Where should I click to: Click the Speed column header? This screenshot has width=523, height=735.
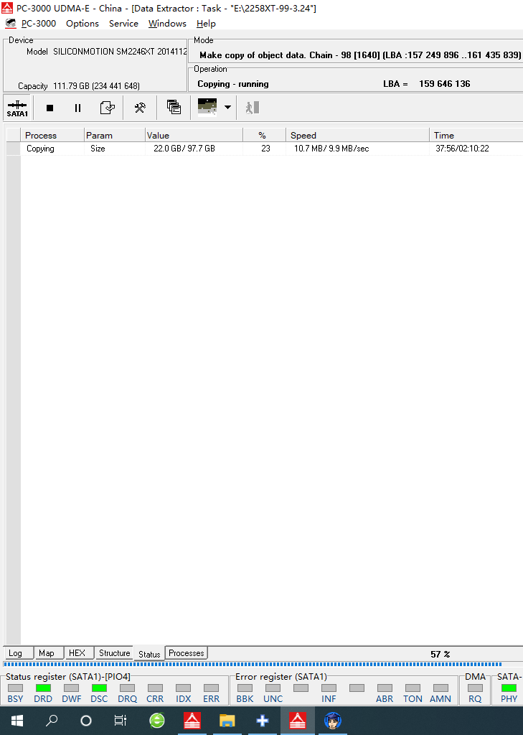point(357,135)
